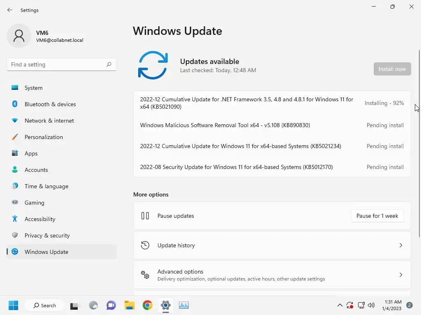This screenshot has width=421, height=315.
Task: Expand Advanced options chevron arrow
Action: (x=400, y=275)
